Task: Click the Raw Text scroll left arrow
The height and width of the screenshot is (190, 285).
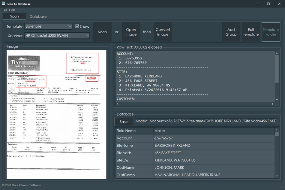Action: [118, 104]
